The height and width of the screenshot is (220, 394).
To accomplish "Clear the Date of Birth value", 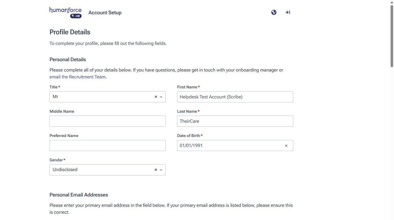I will click(286, 146).
